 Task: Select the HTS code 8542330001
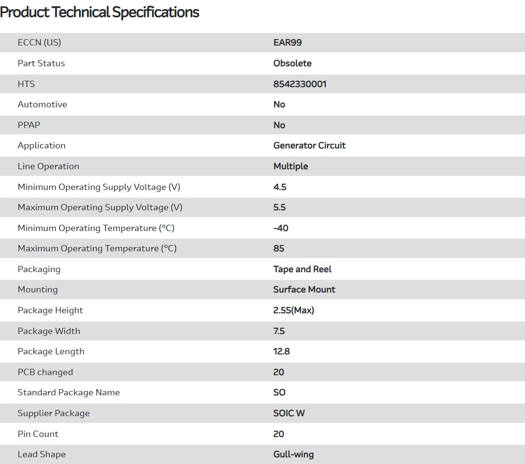pyautogui.click(x=300, y=84)
